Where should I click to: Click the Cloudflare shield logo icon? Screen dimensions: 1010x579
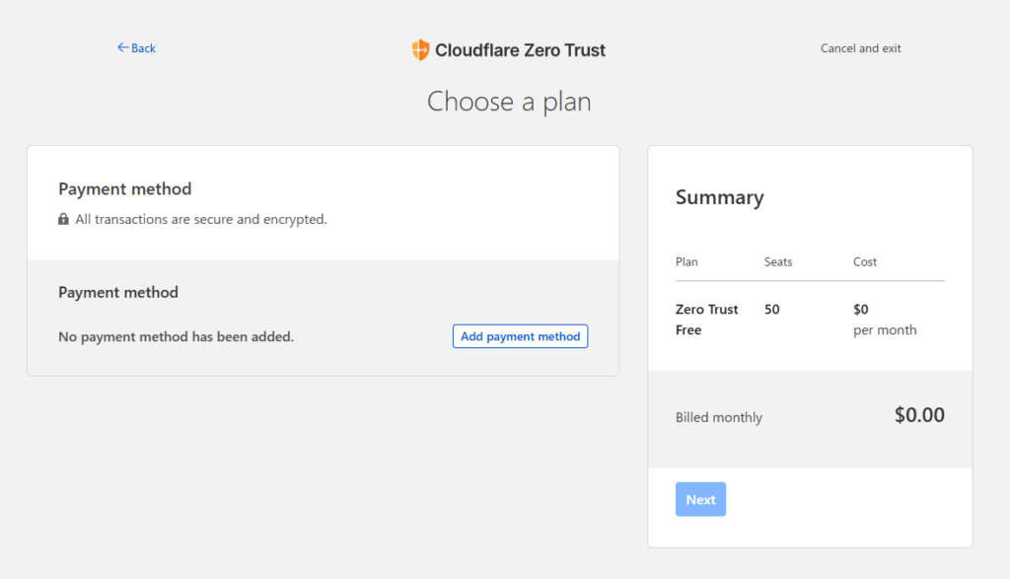419,49
